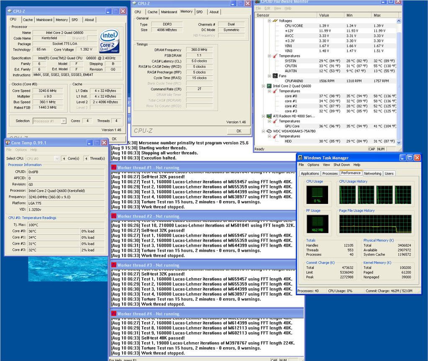Open the Users tab in Task Manager
Screen dimensions: 428x361
pos(389,173)
